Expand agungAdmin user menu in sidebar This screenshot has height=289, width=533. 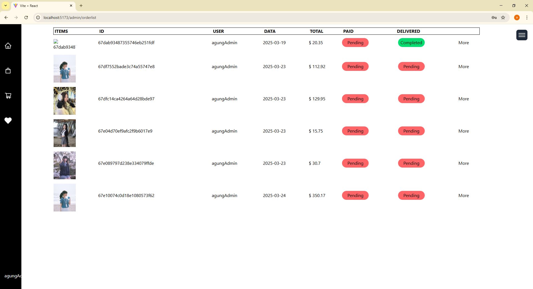pos(12,276)
